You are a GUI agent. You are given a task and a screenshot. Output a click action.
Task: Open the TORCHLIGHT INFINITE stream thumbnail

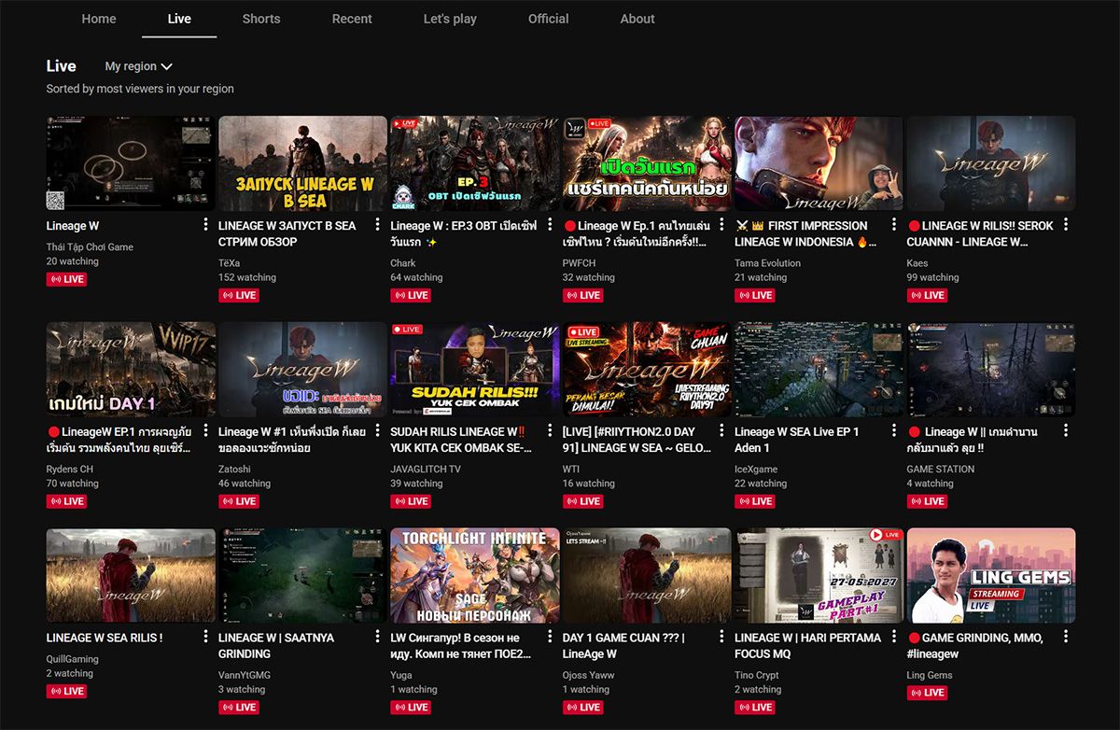point(474,576)
